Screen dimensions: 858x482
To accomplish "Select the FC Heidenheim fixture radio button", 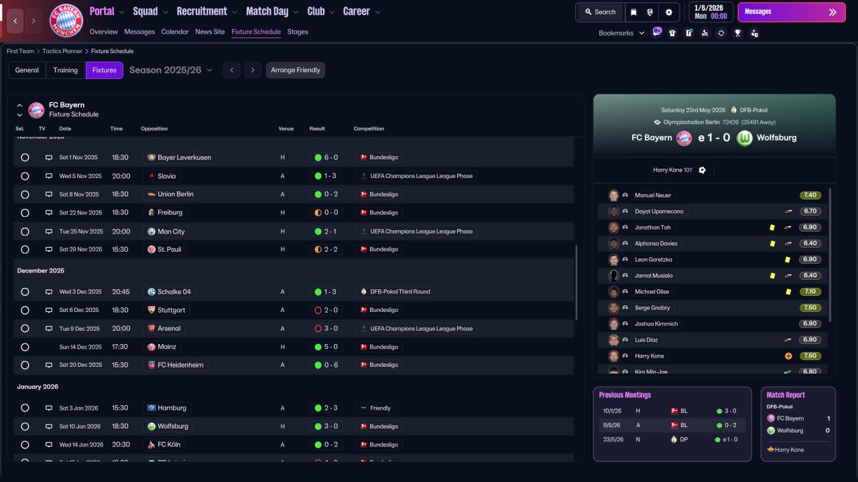I will click(25, 365).
